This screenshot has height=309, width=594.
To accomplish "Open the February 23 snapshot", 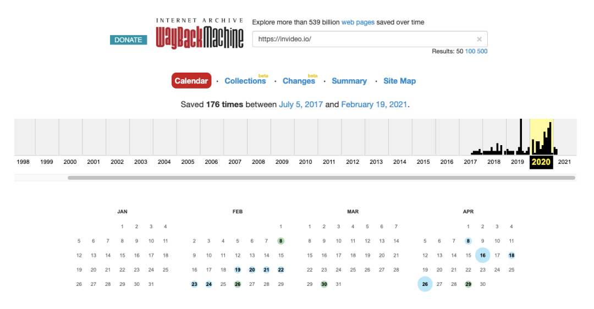I will click(x=194, y=284).
